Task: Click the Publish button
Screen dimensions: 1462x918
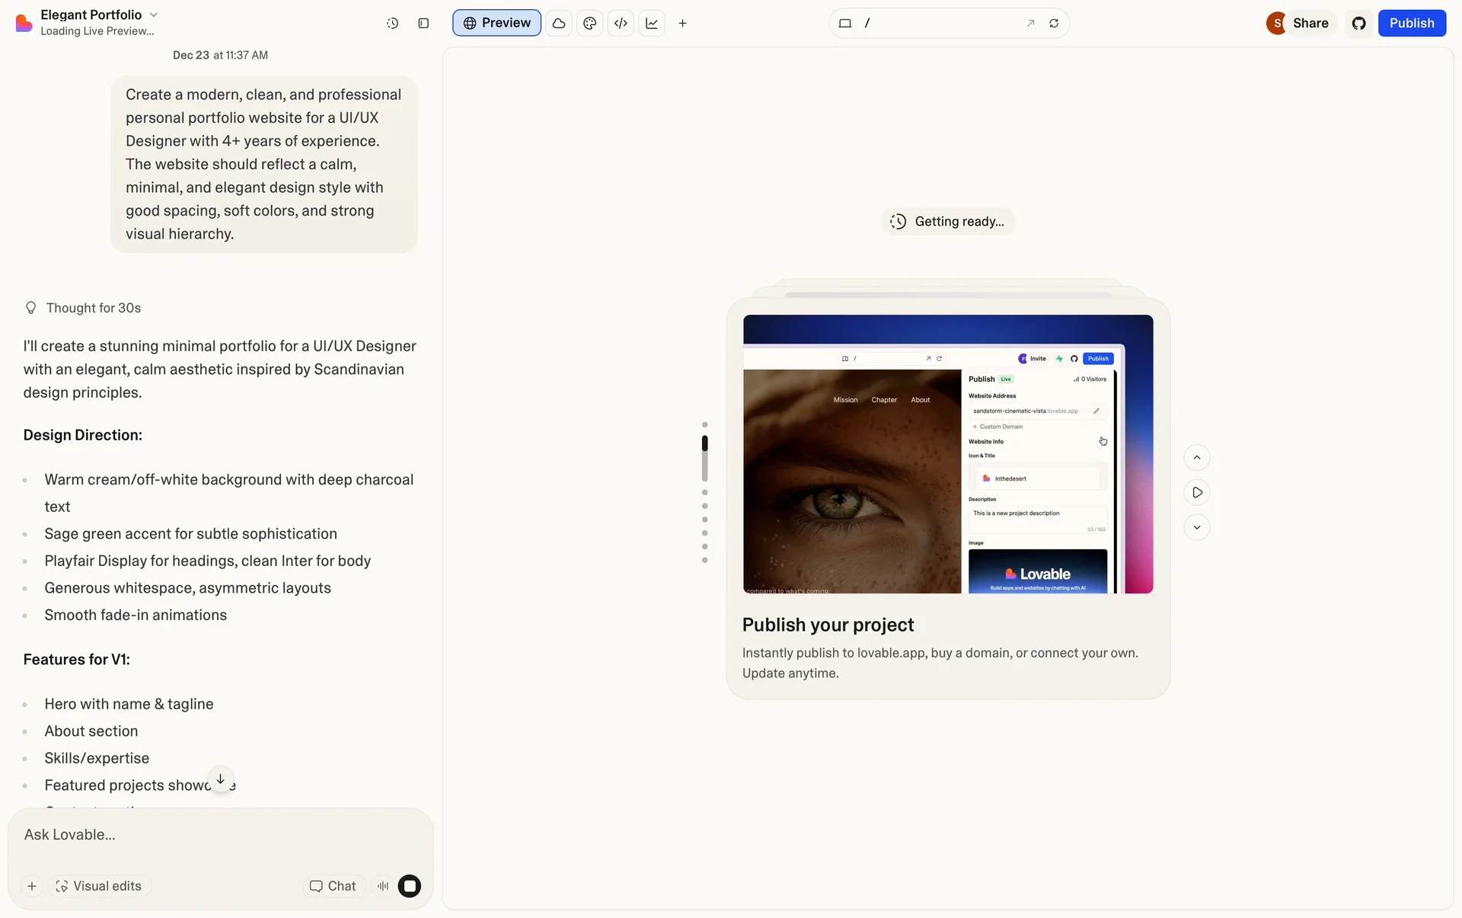Action: (x=1411, y=24)
